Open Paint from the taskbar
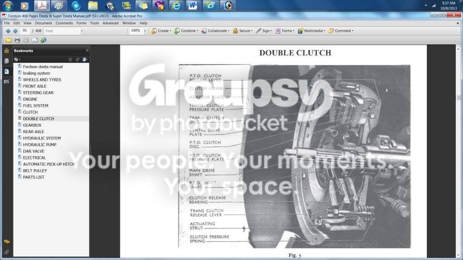Viewport: 463px width, 260px height. click(x=59, y=5)
